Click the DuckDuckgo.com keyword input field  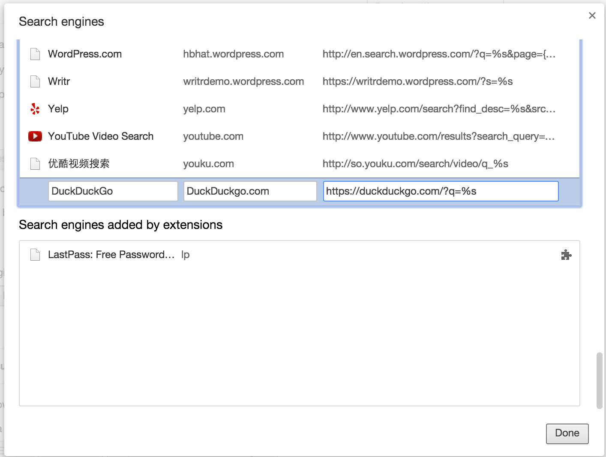pyautogui.click(x=250, y=191)
